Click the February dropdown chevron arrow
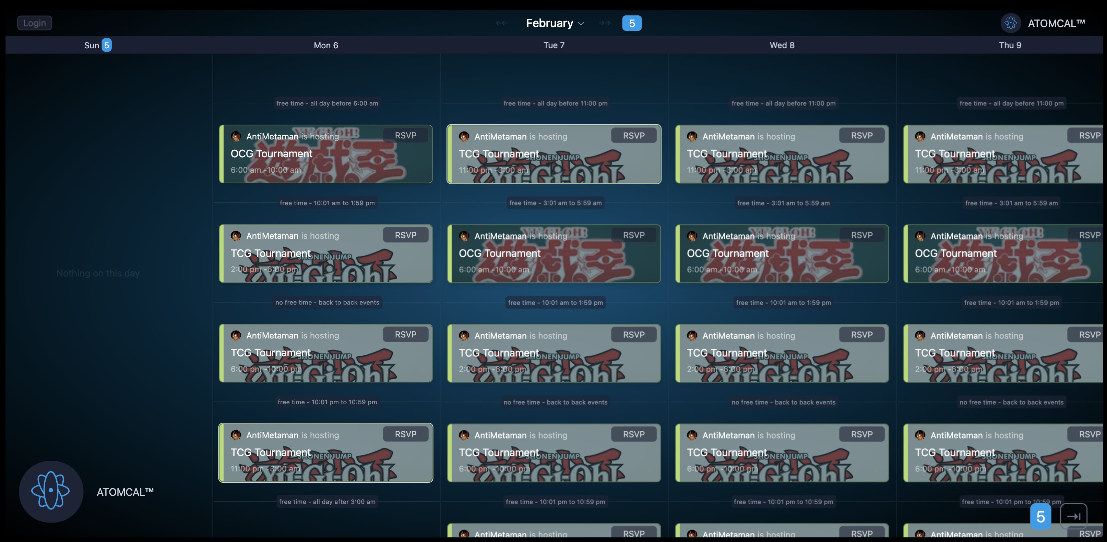Image resolution: width=1107 pixels, height=542 pixels. click(582, 23)
